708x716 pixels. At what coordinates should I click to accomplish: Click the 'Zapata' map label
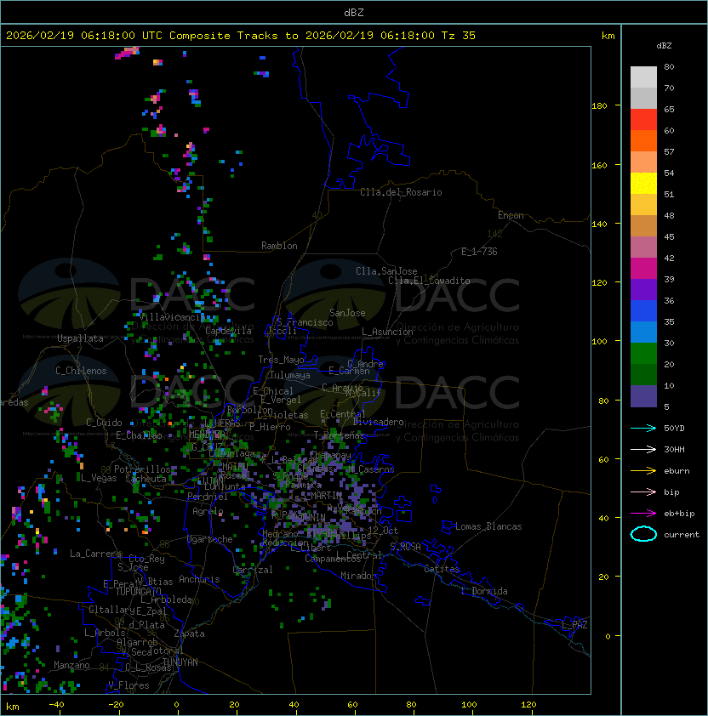pos(189,634)
